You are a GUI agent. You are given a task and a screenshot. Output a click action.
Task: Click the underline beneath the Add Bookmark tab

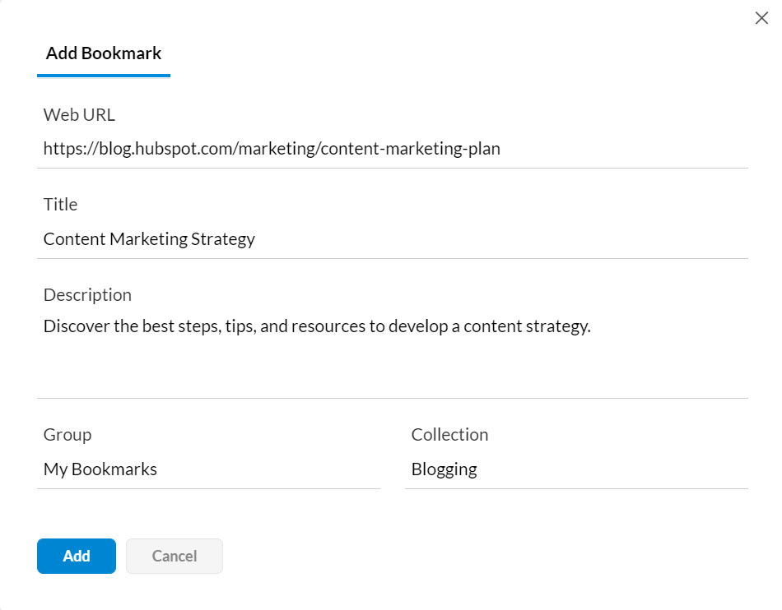(x=103, y=76)
